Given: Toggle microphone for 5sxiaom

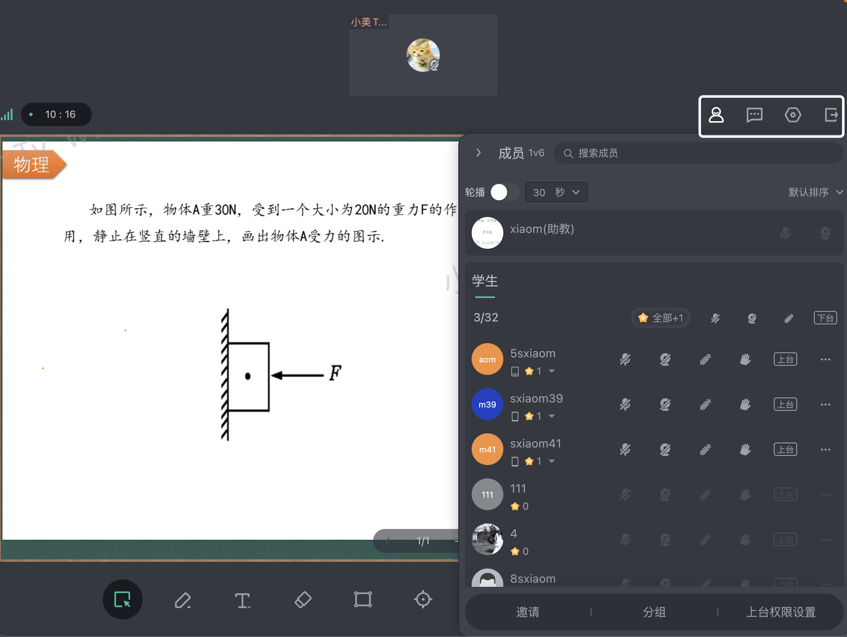Looking at the screenshot, I should [x=625, y=359].
